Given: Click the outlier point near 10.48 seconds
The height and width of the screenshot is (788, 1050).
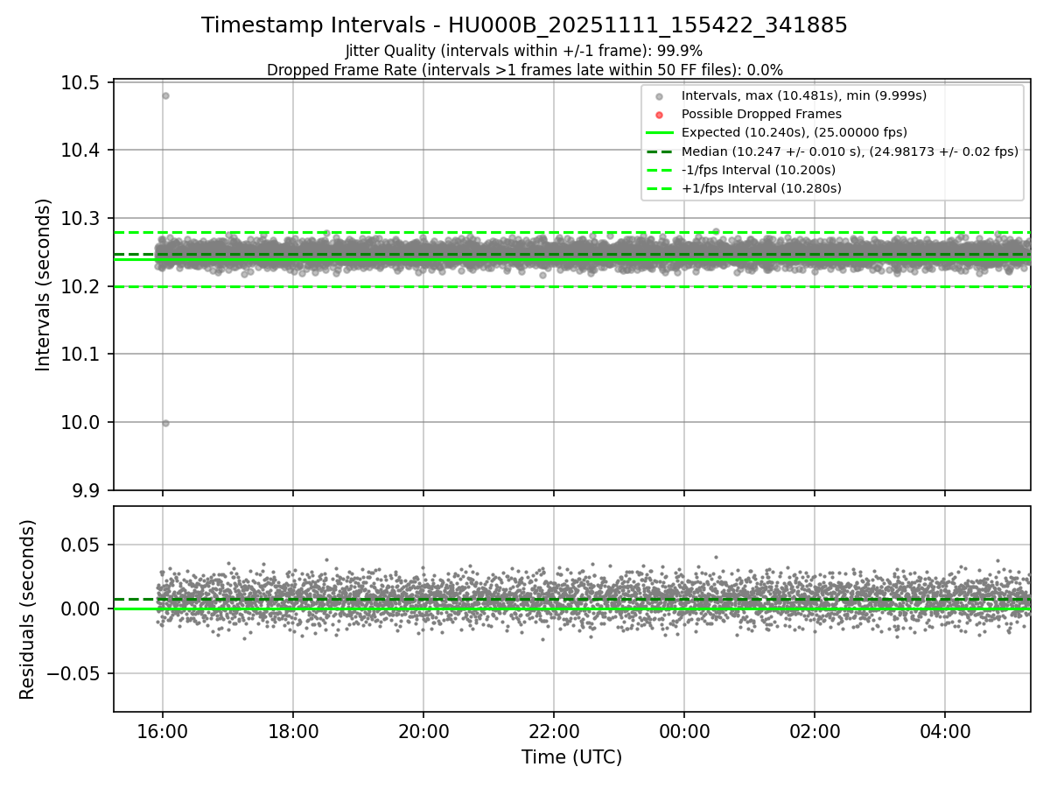Looking at the screenshot, I should click(165, 95).
